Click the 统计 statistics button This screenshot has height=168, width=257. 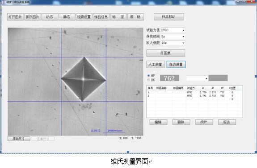(204, 122)
